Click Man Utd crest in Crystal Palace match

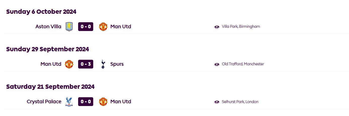[x=103, y=102]
